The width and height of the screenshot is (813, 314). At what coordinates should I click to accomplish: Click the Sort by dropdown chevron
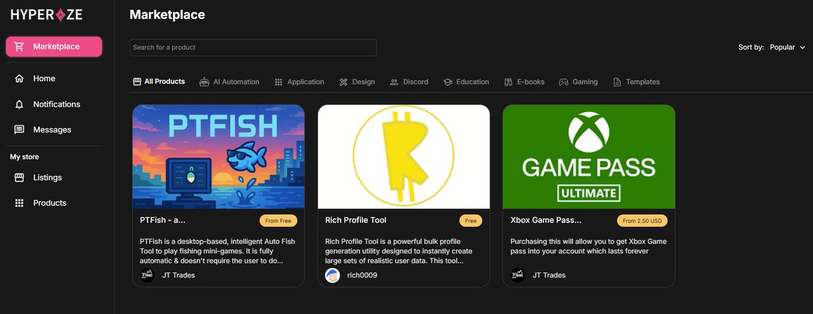pos(803,47)
